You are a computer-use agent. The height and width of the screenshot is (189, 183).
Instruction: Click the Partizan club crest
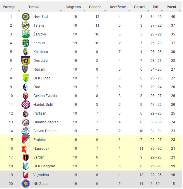[x=26, y=113]
